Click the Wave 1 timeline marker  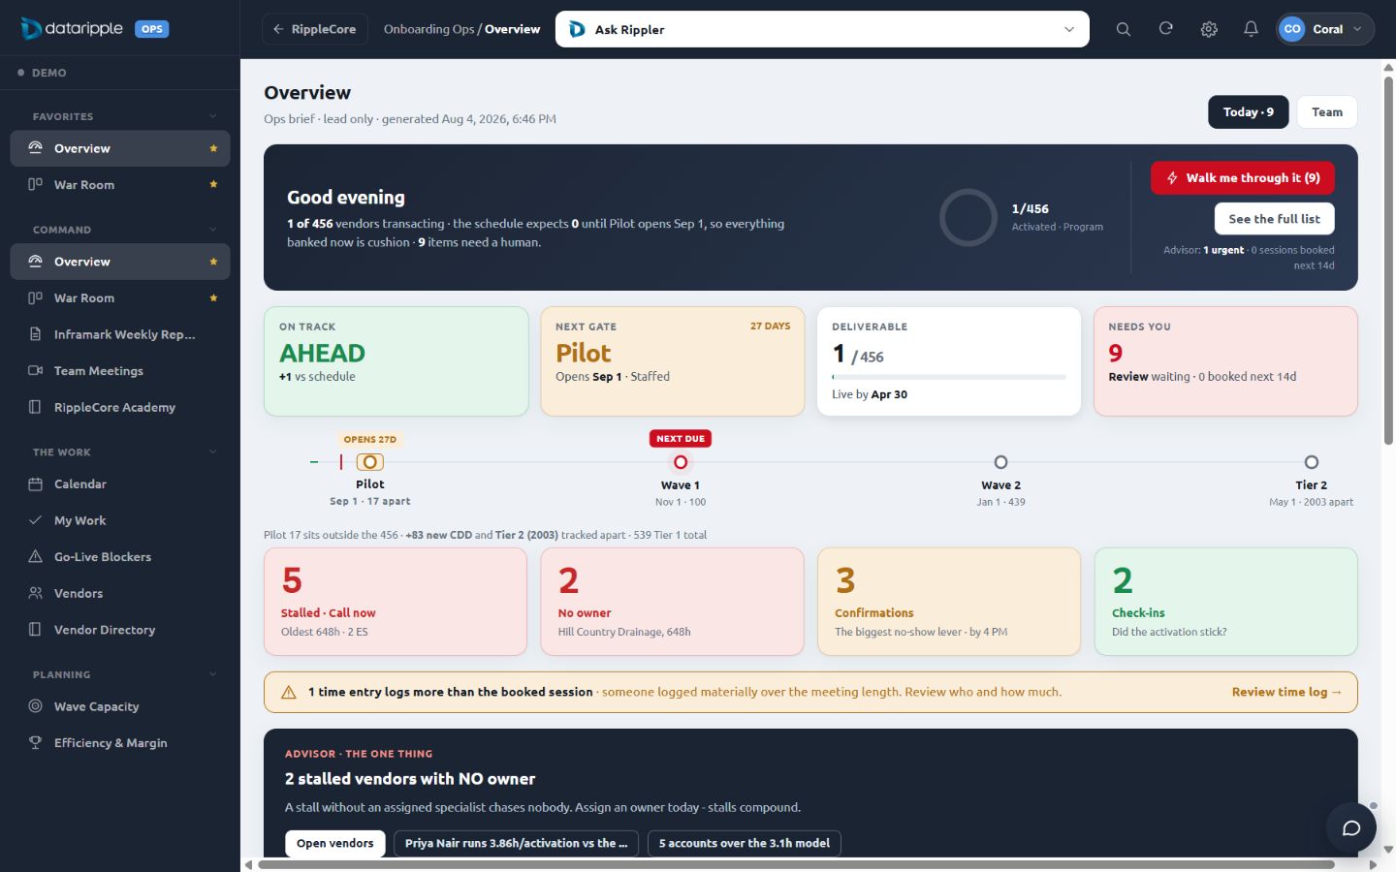(x=681, y=462)
